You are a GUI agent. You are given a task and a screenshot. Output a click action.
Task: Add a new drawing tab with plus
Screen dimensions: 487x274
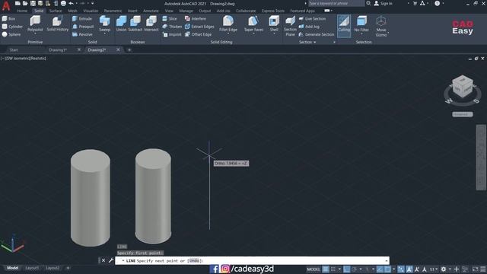129,49
